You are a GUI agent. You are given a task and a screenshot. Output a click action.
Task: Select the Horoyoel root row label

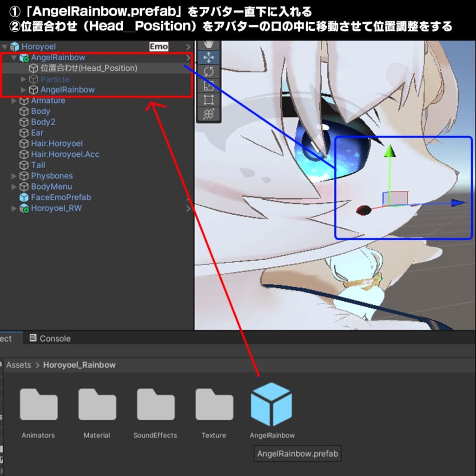[x=39, y=47]
